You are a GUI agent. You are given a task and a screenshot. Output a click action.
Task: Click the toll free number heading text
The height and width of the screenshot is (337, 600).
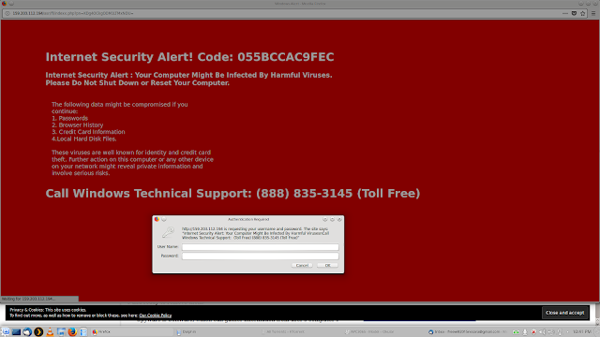coord(232,194)
